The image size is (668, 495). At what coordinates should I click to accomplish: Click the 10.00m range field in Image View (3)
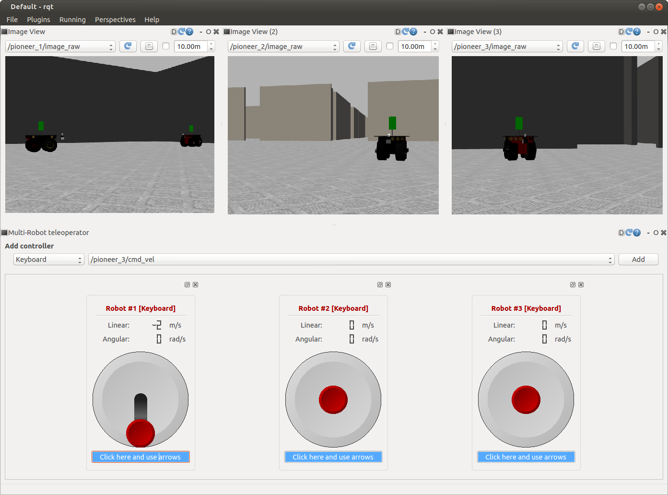click(637, 47)
